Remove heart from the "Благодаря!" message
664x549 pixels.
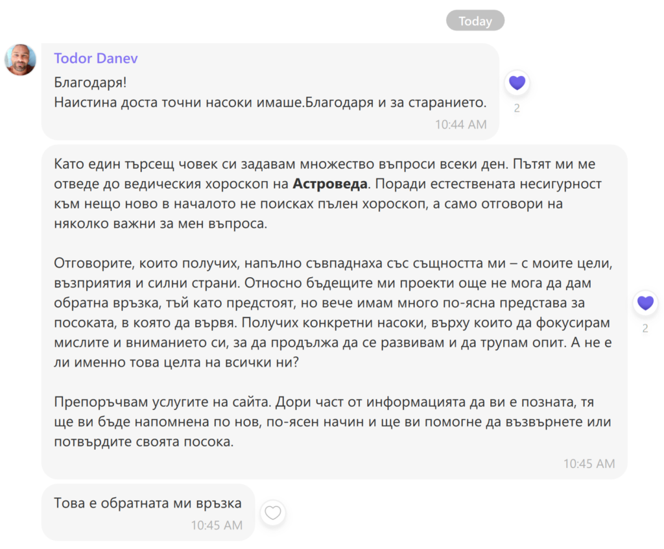pyautogui.click(x=517, y=82)
